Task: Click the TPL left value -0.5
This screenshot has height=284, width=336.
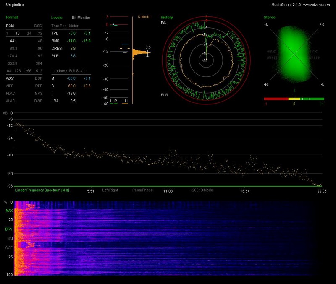Action: tap(72, 34)
